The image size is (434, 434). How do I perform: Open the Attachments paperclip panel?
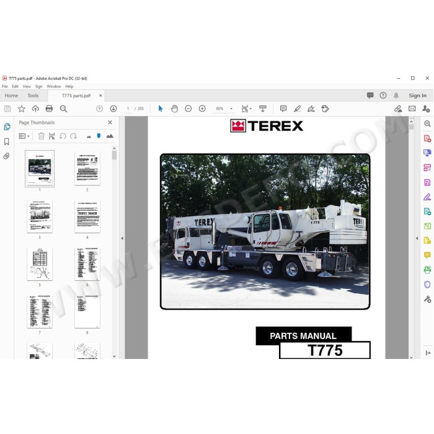(x=7, y=156)
